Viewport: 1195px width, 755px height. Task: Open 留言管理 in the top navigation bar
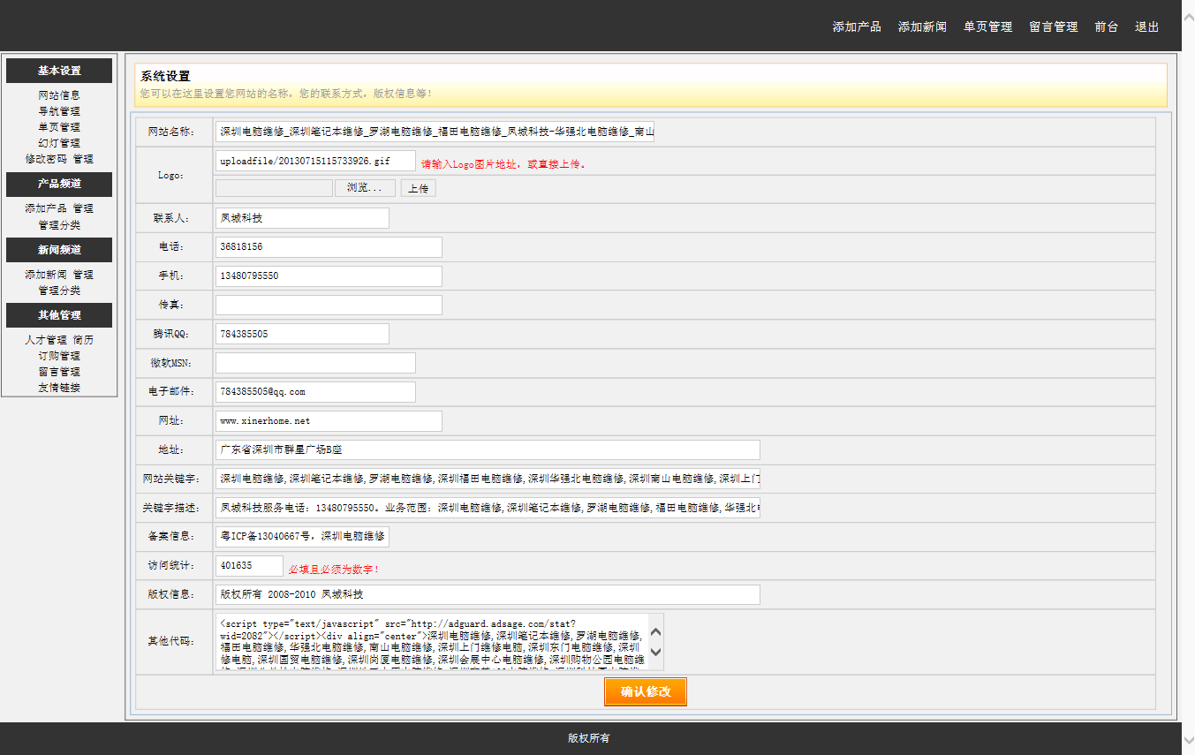coord(1053,27)
